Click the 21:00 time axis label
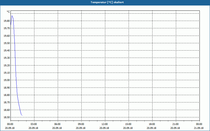 [175, 124]
